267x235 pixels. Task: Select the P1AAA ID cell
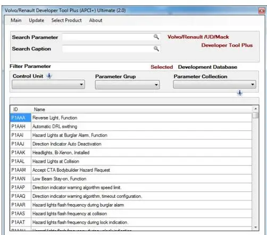coord(21,118)
